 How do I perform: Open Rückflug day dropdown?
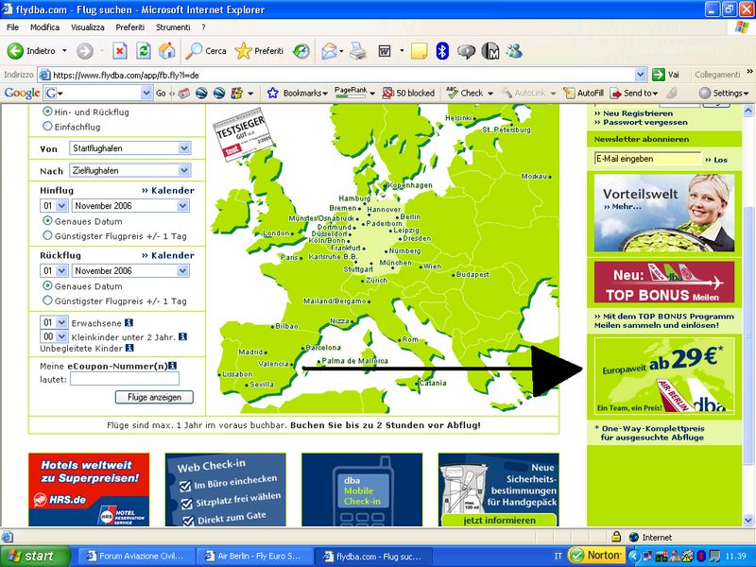tap(54, 271)
